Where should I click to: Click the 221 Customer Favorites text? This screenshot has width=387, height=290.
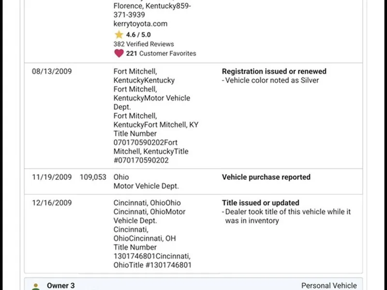(x=161, y=53)
